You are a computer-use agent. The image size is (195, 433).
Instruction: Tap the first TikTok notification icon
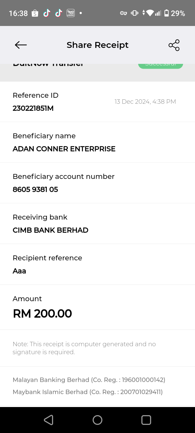(x=47, y=13)
